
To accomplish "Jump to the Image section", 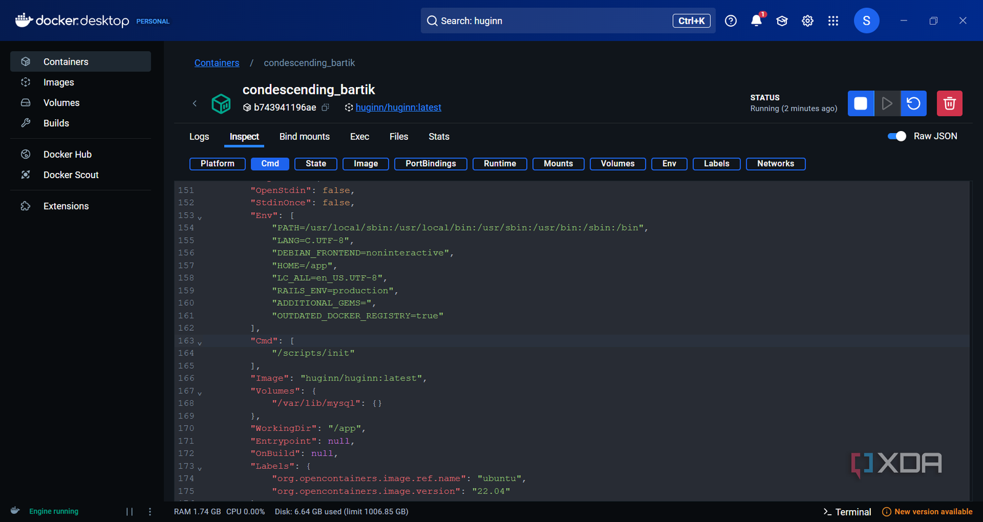I will coord(366,164).
